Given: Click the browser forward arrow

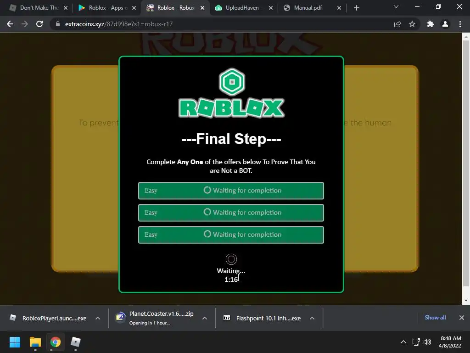Looking at the screenshot, I should [25, 24].
